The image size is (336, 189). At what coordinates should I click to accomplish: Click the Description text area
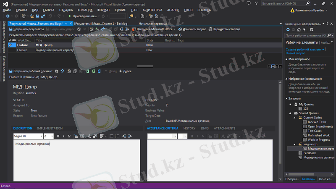[77, 160]
